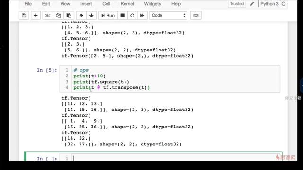Image resolution: width=303 pixels, height=170 pixels.
Task: Open the Insert menu
Action: (86, 4)
